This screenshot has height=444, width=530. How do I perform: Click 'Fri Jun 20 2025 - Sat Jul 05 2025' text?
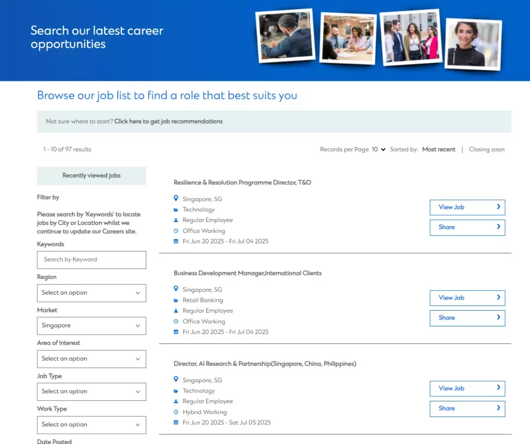pyautogui.click(x=226, y=422)
